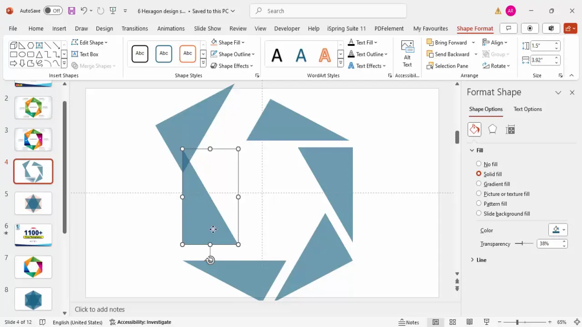Click the Transparency percentage field

549,243
